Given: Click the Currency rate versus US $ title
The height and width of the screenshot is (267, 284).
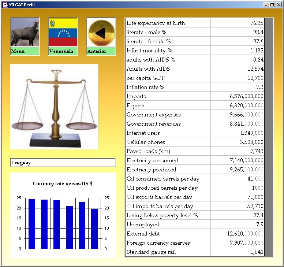Looking at the screenshot, I should [x=63, y=184].
